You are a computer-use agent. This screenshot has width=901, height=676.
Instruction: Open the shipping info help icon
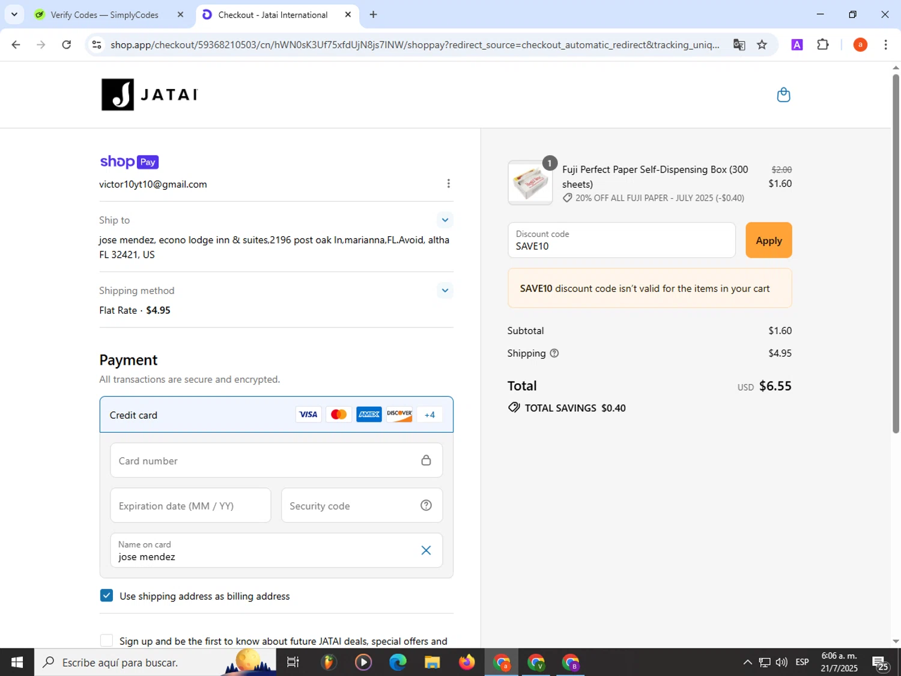coord(554,353)
